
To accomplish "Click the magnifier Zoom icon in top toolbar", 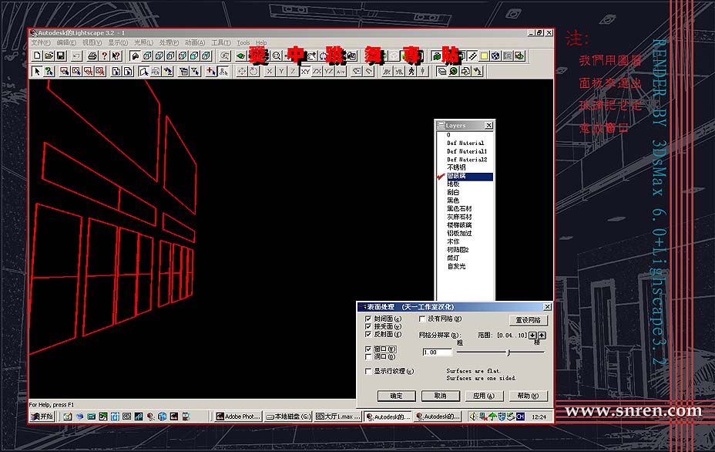I will pos(277,56).
